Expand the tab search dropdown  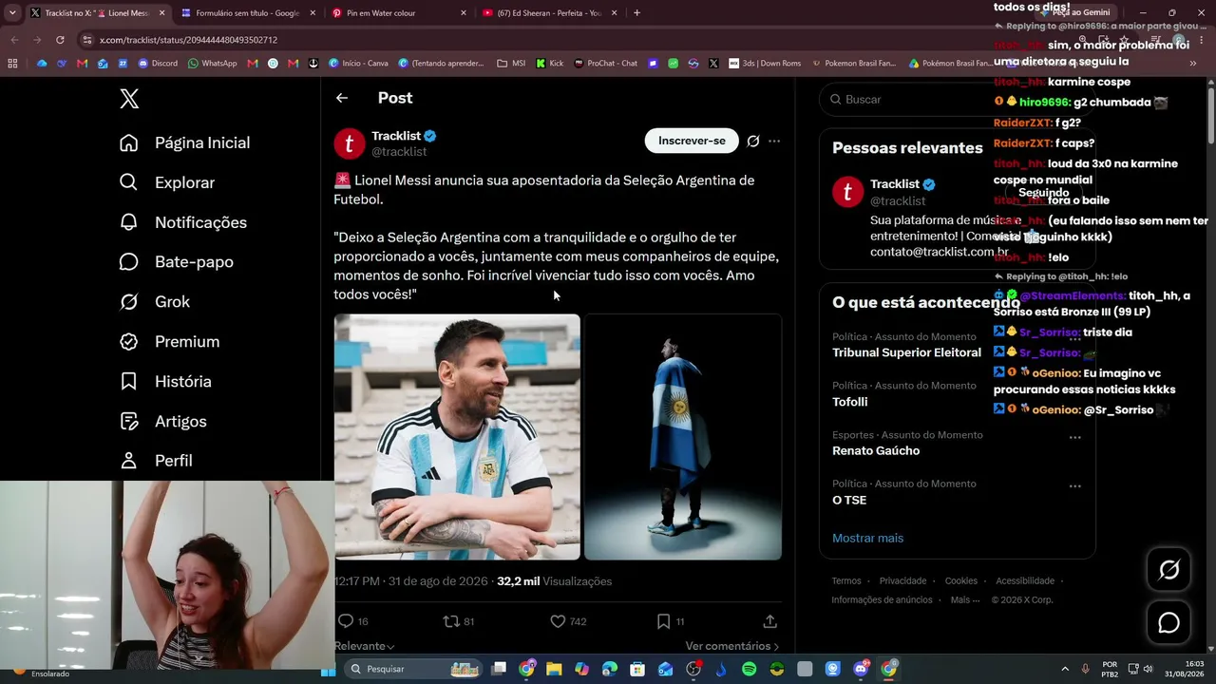12,13
